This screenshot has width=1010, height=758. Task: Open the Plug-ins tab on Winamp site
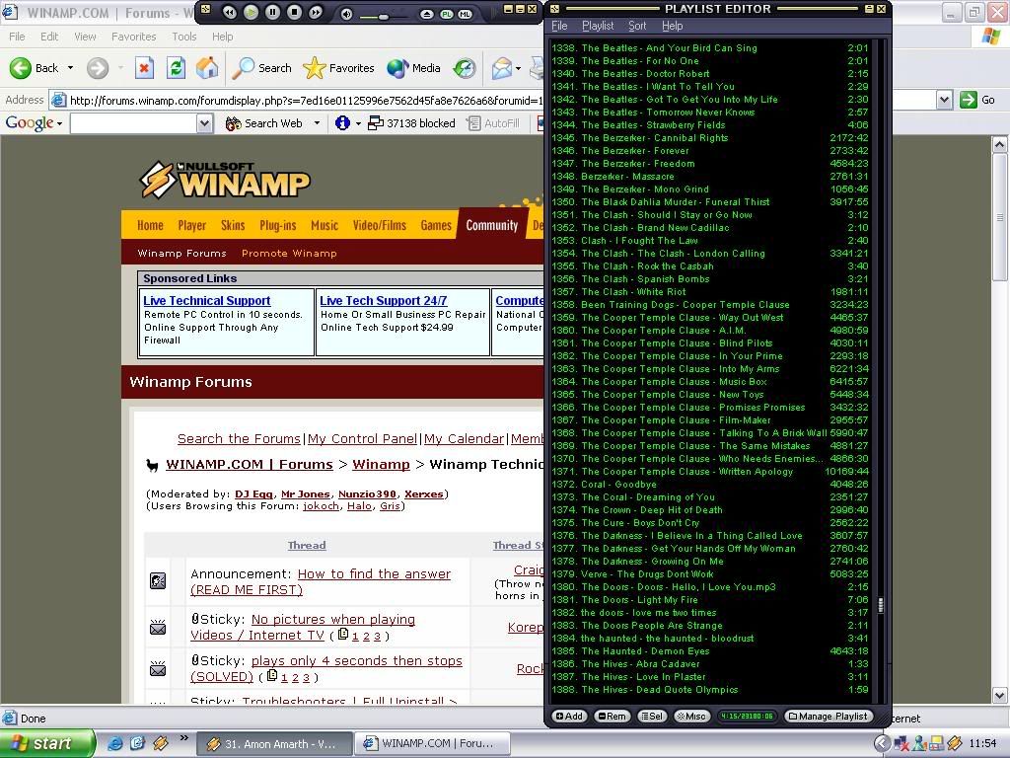click(277, 225)
